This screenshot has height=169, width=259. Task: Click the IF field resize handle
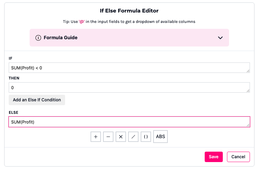pos(248,71)
